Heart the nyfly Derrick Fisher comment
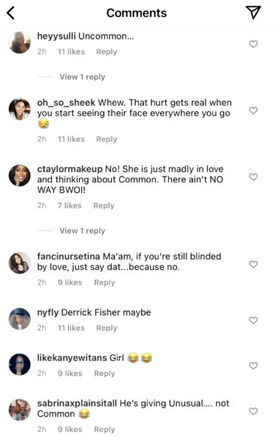This screenshot has width=273, height=439. coord(253,320)
